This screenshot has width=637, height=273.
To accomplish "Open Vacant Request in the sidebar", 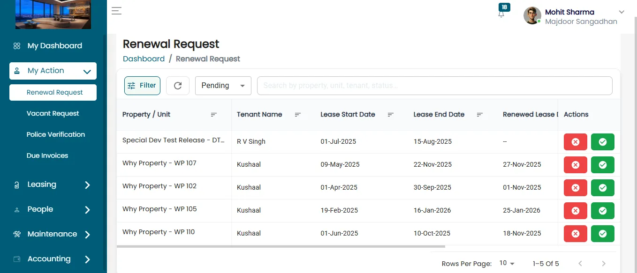I will 53,113.
